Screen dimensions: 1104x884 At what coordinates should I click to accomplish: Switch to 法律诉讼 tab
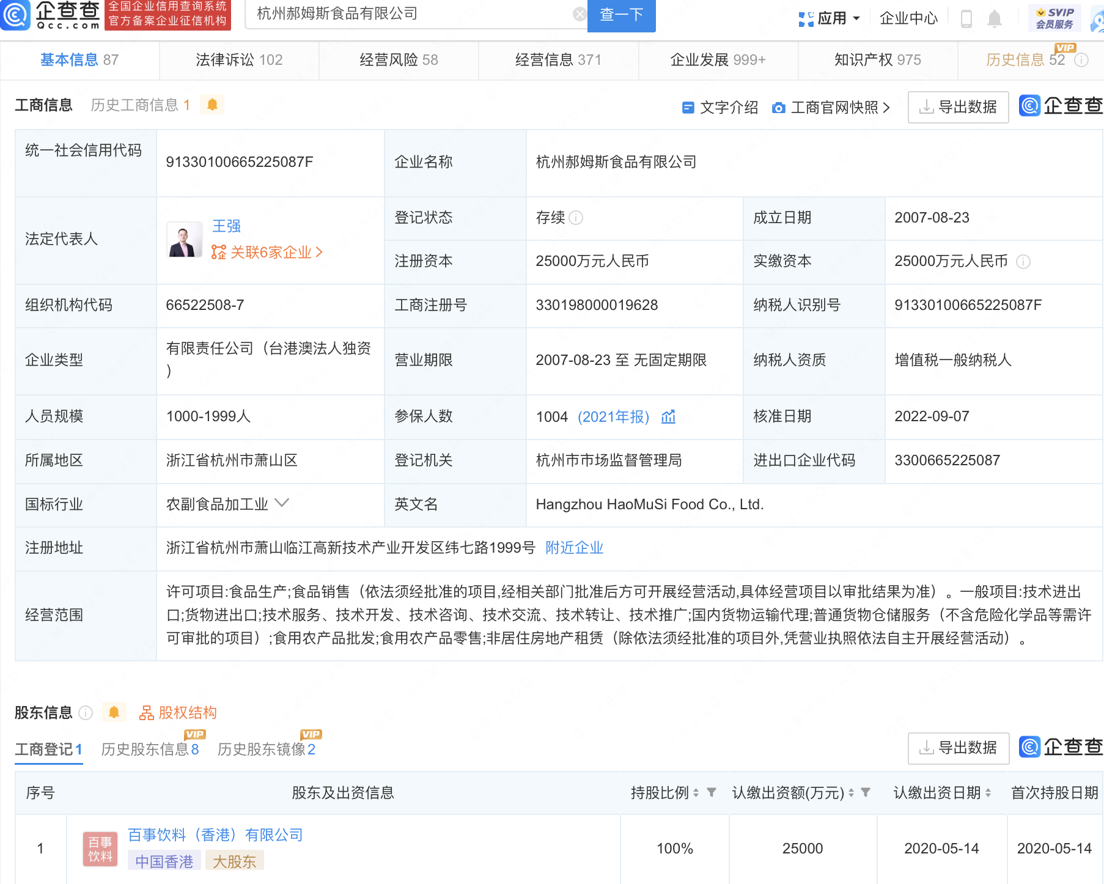(239, 60)
